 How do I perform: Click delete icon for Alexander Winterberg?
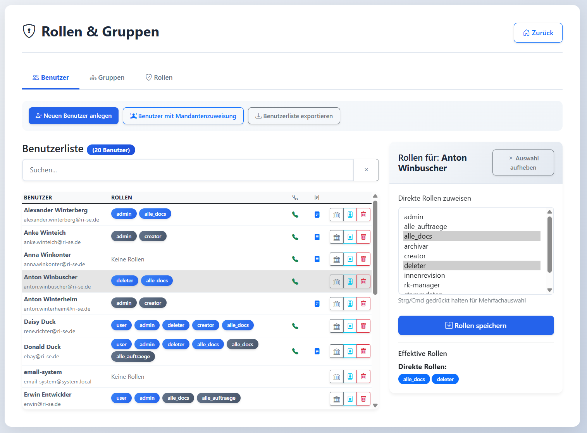click(363, 215)
